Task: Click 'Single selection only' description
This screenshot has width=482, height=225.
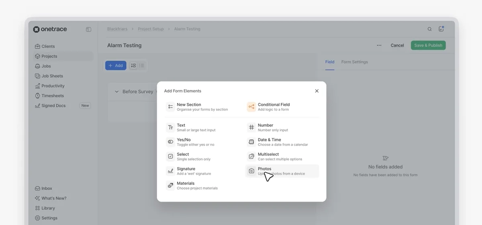Action: point(194,159)
